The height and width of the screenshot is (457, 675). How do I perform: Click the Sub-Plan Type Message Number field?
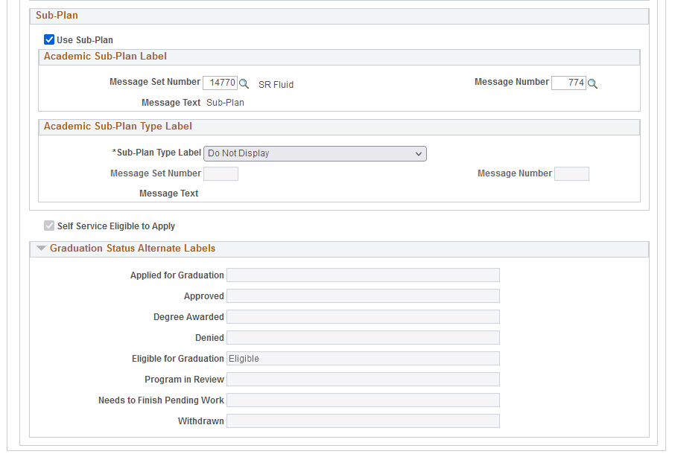[x=571, y=173]
